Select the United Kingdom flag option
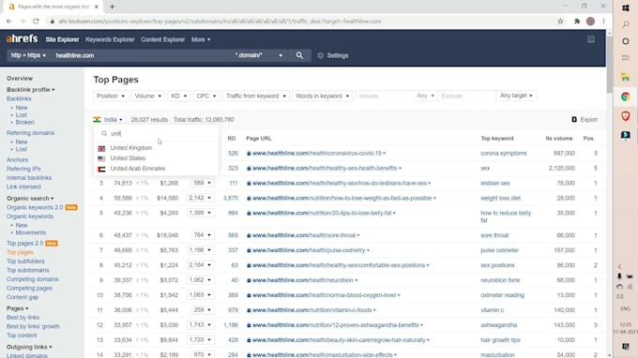This screenshot has width=638, height=358. pyautogui.click(x=101, y=148)
